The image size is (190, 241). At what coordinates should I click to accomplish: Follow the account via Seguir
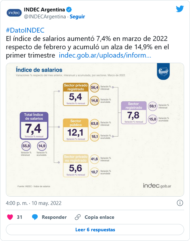[77, 17]
